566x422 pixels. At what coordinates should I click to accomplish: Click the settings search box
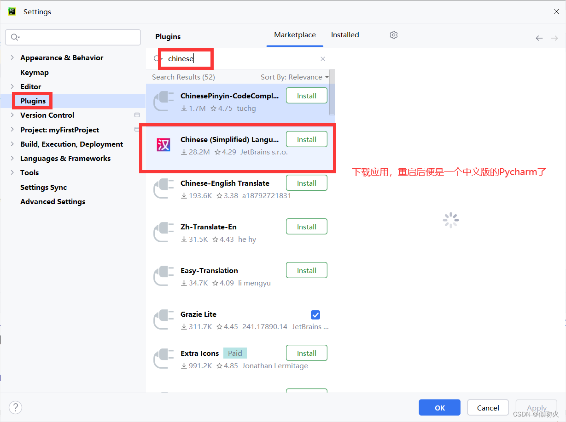click(x=73, y=37)
